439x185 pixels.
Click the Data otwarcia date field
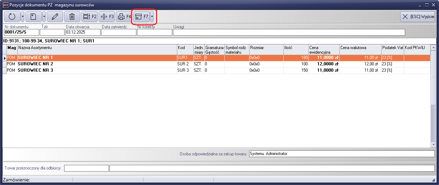click(x=82, y=32)
